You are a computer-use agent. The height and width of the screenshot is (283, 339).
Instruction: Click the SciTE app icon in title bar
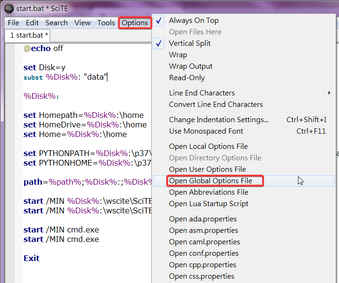(x=9, y=8)
